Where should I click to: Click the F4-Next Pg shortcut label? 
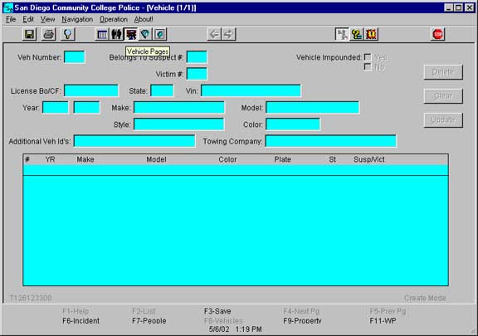pos(301,311)
